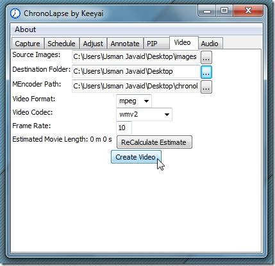Click the Destination Folder path field
This screenshot has height=266, width=275.
pos(136,72)
